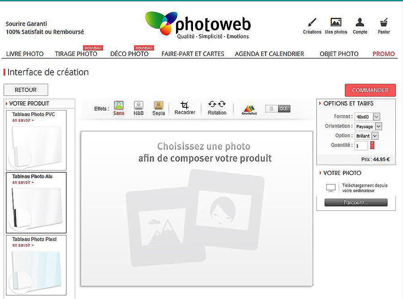Apply the Sepia effect
Image resolution: width=403 pixels, height=299 pixels.
pos(158,108)
